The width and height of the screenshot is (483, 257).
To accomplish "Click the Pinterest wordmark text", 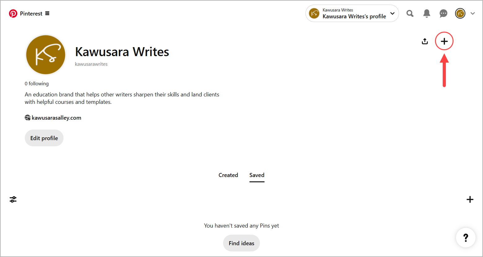I will click(31, 14).
